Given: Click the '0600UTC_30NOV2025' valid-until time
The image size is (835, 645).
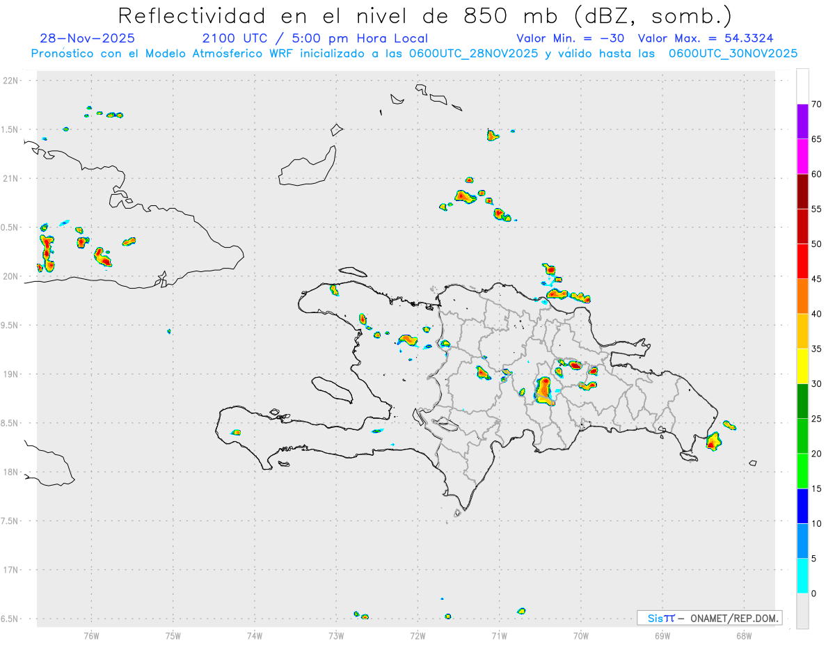Looking at the screenshot, I should click(733, 54).
